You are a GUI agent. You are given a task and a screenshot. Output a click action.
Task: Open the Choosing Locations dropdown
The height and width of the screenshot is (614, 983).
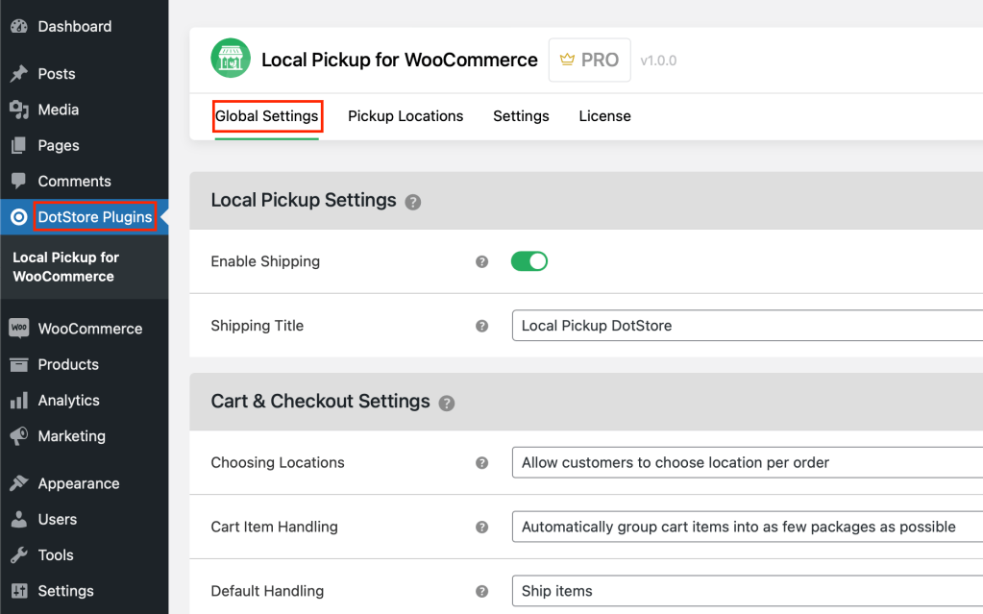[748, 463]
